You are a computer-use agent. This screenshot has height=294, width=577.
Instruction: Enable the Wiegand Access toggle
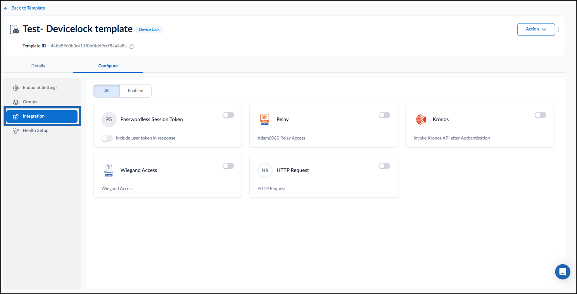pyautogui.click(x=228, y=166)
